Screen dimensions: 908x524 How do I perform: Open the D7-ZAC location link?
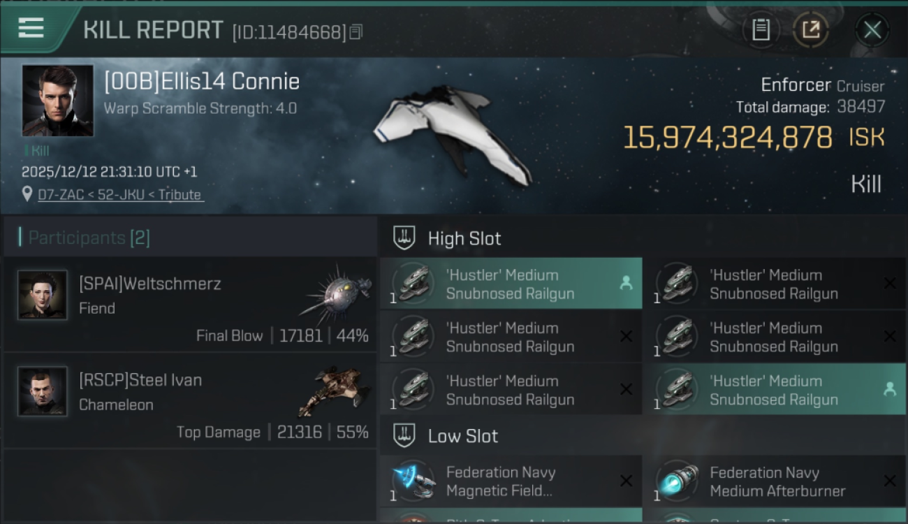[119, 195]
